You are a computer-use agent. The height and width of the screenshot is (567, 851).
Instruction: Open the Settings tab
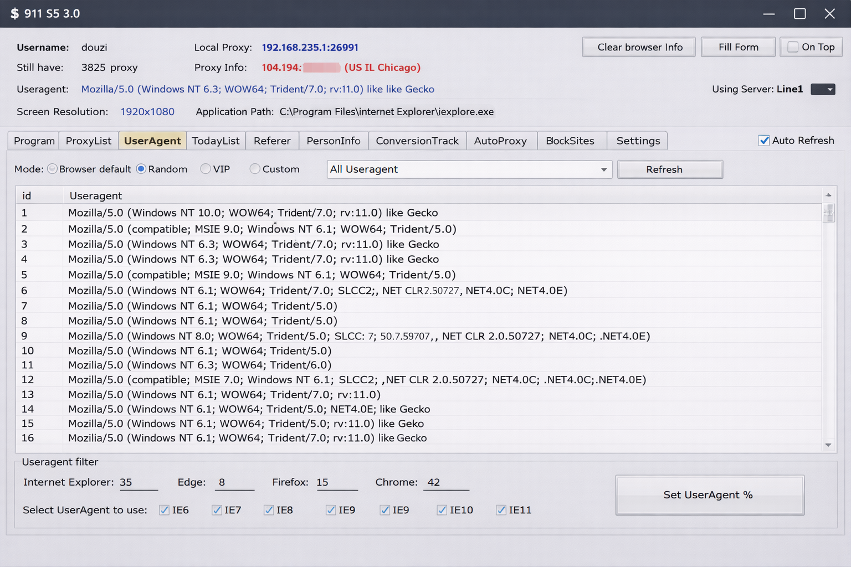click(637, 140)
